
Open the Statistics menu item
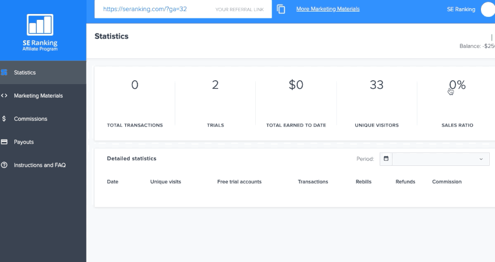43,73
